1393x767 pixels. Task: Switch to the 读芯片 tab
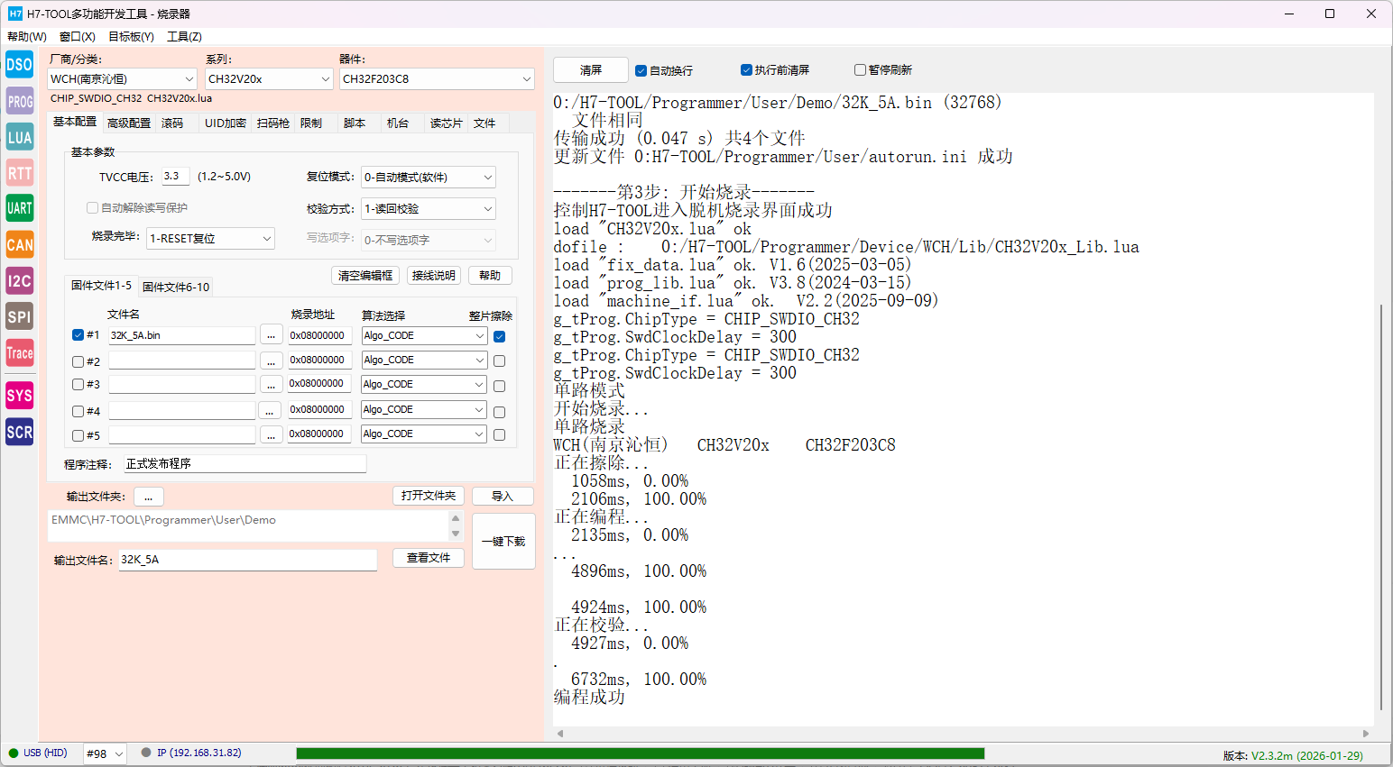coord(446,123)
